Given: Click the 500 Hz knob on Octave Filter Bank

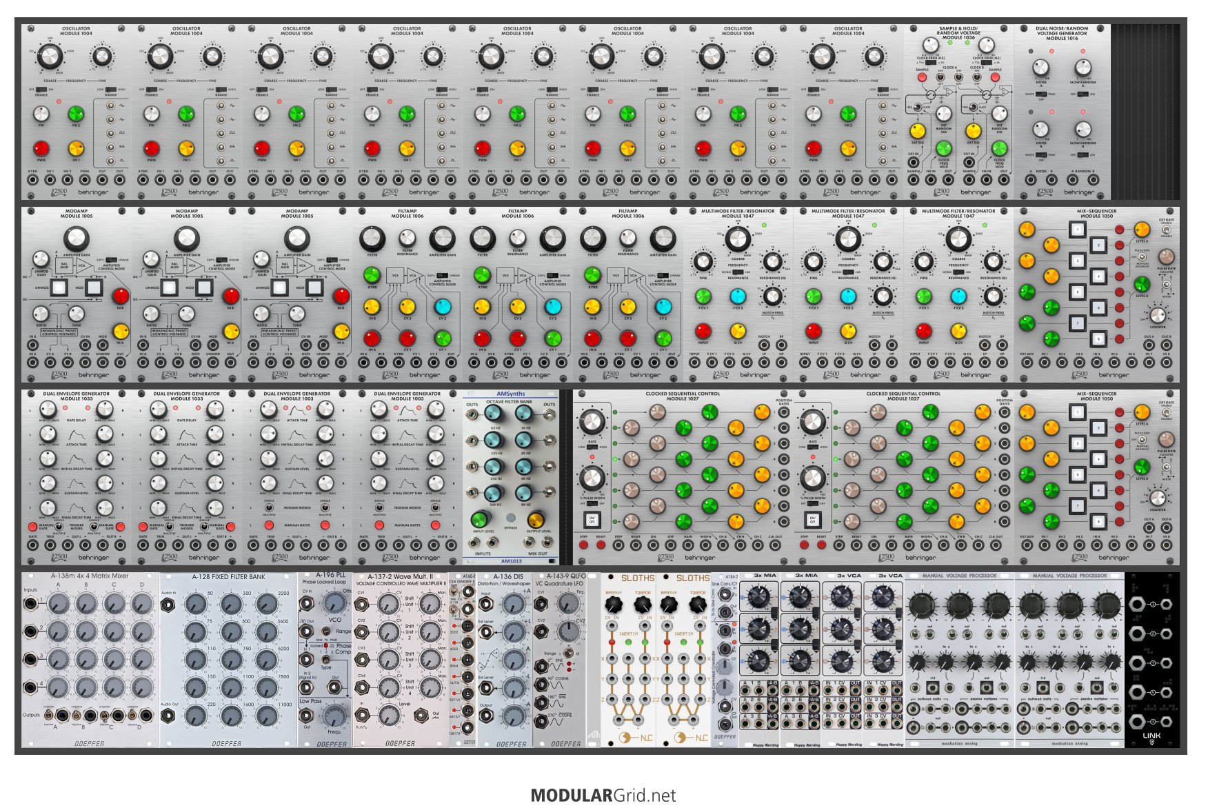Looking at the screenshot, I should tap(494, 493).
